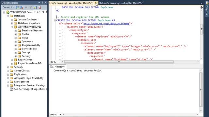Viewport: 209px width, 117px height.
Task: Click the Server Objects folder icon
Action: coord(12,71)
